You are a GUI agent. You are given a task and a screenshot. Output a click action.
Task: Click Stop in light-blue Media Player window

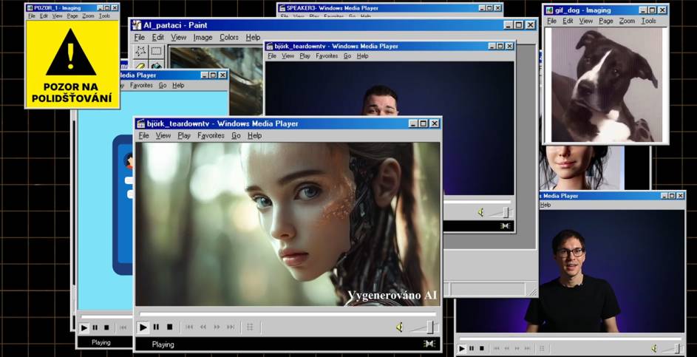(106, 327)
